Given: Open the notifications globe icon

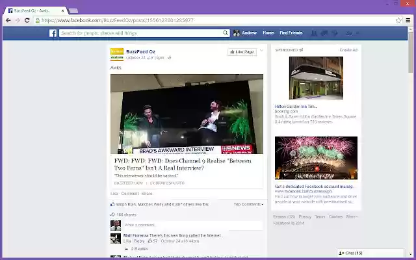Looking at the screenshot, I should point(335,33).
